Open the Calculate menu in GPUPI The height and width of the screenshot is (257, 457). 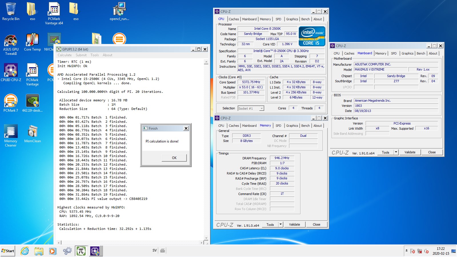tap(65, 55)
